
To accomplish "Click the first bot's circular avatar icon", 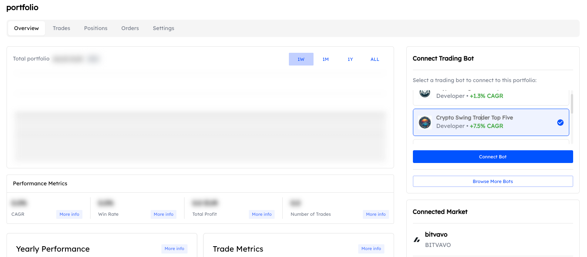I will [424, 92].
